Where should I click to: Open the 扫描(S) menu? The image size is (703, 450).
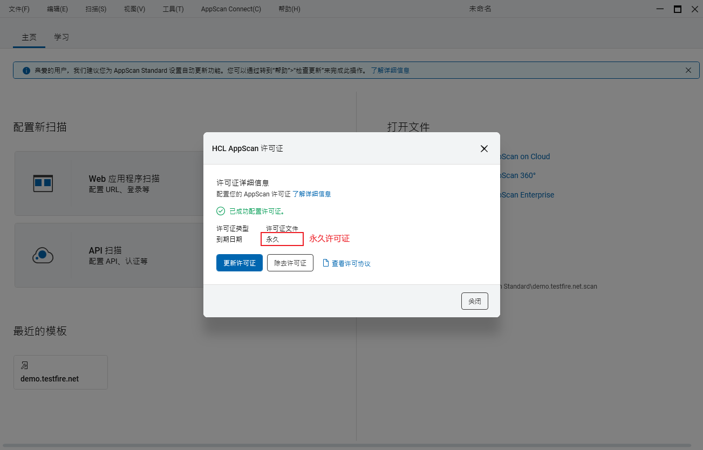coord(96,9)
